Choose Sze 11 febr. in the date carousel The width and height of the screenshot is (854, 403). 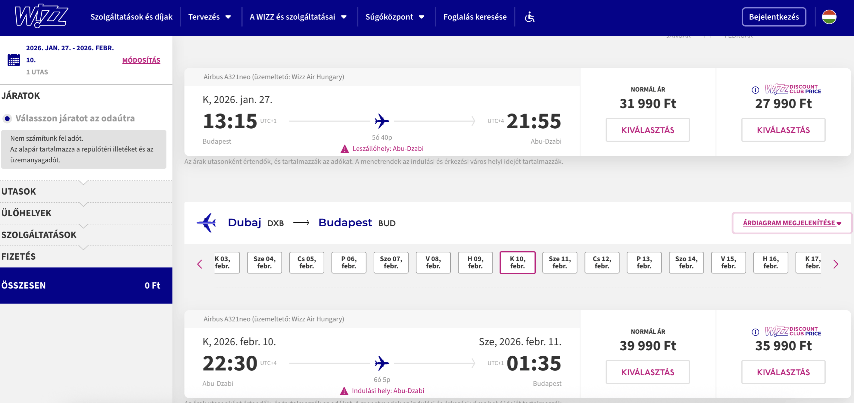click(x=560, y=263)
